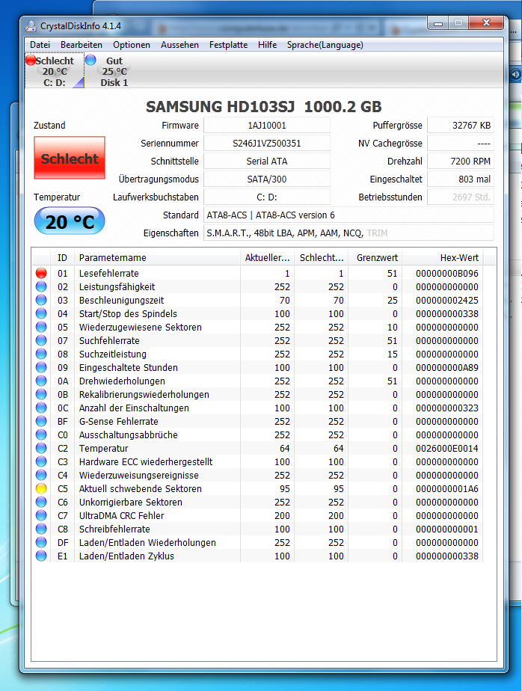Click the SAMSUNG HD103SJ 1000.2 GB heading
The width and height of the screenshot is (522, 691).
tap(264, 107)
